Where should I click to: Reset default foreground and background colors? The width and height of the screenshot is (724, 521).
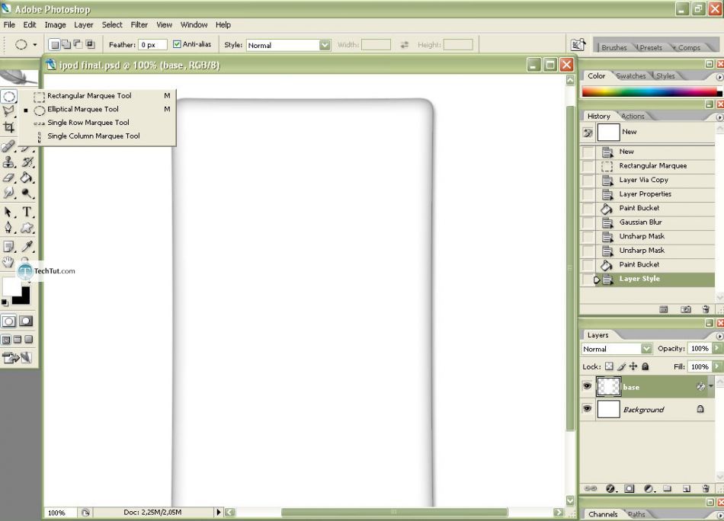pos(5,302)
